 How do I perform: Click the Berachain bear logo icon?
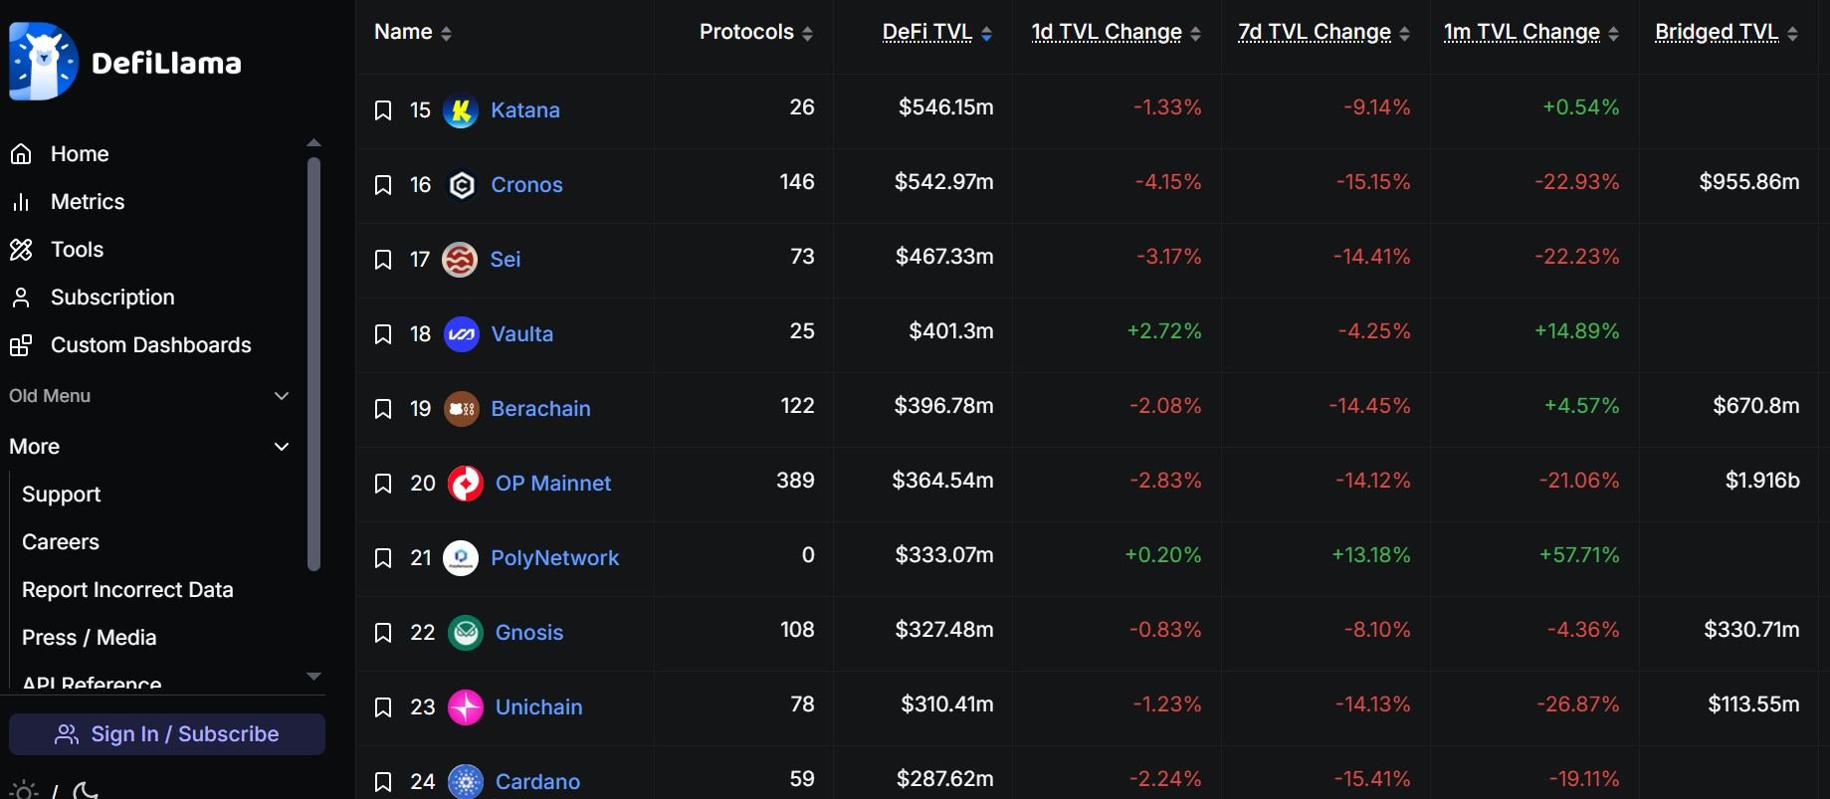click(462, 409)
